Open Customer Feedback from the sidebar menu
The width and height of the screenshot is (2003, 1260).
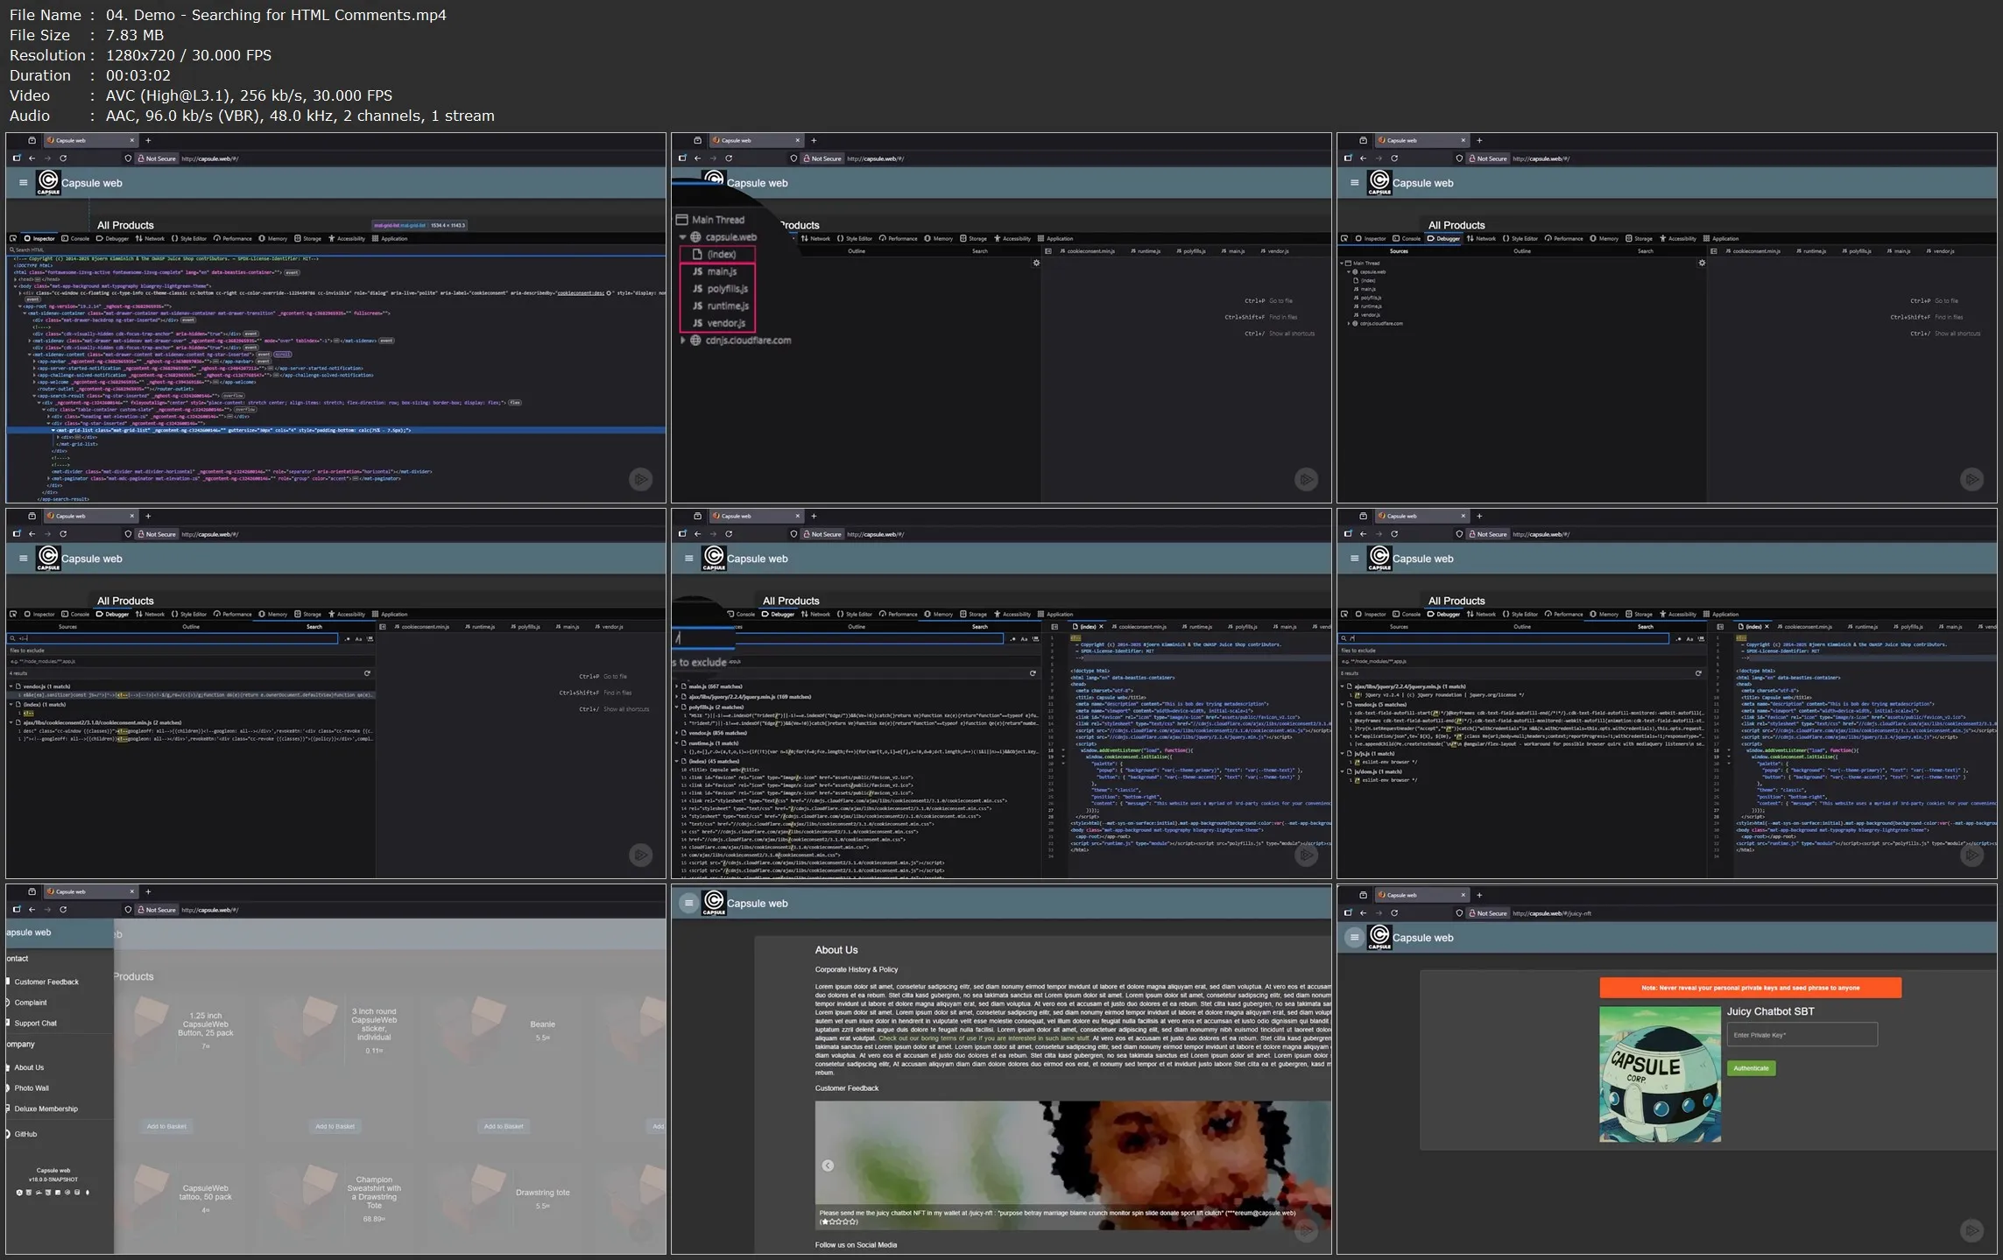46,982
